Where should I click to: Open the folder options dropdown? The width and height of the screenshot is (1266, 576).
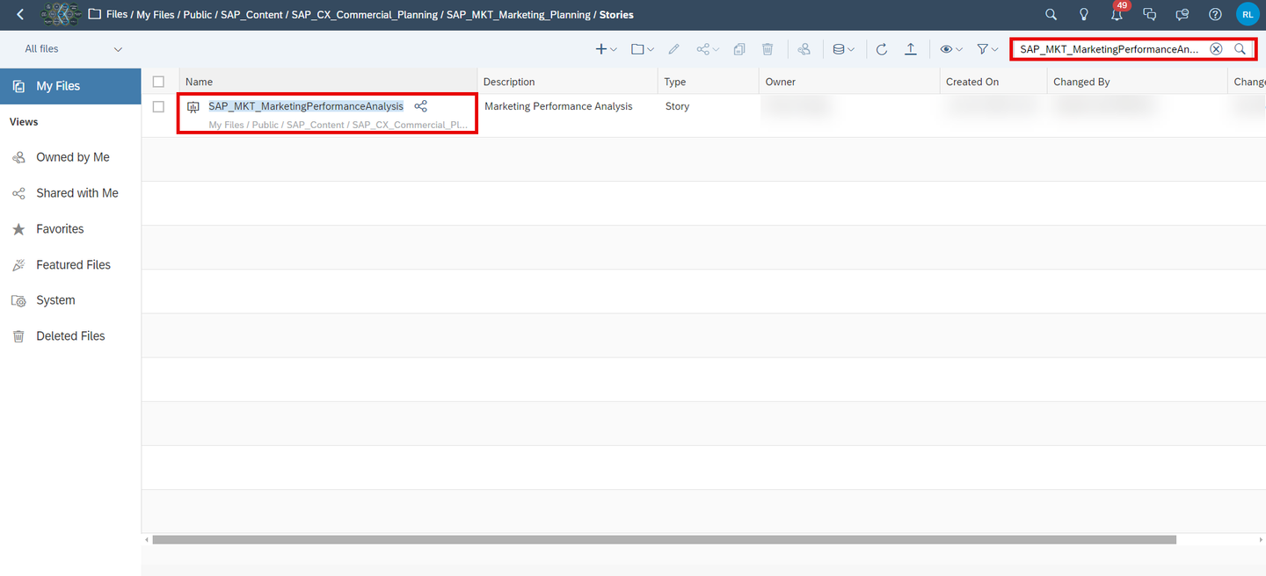[x=643, y=49]
